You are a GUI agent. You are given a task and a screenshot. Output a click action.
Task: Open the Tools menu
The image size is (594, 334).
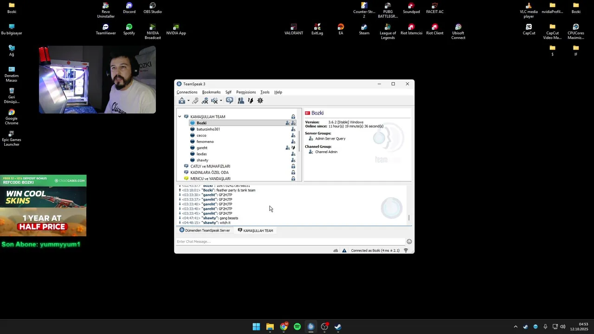[x=265, y=92]
